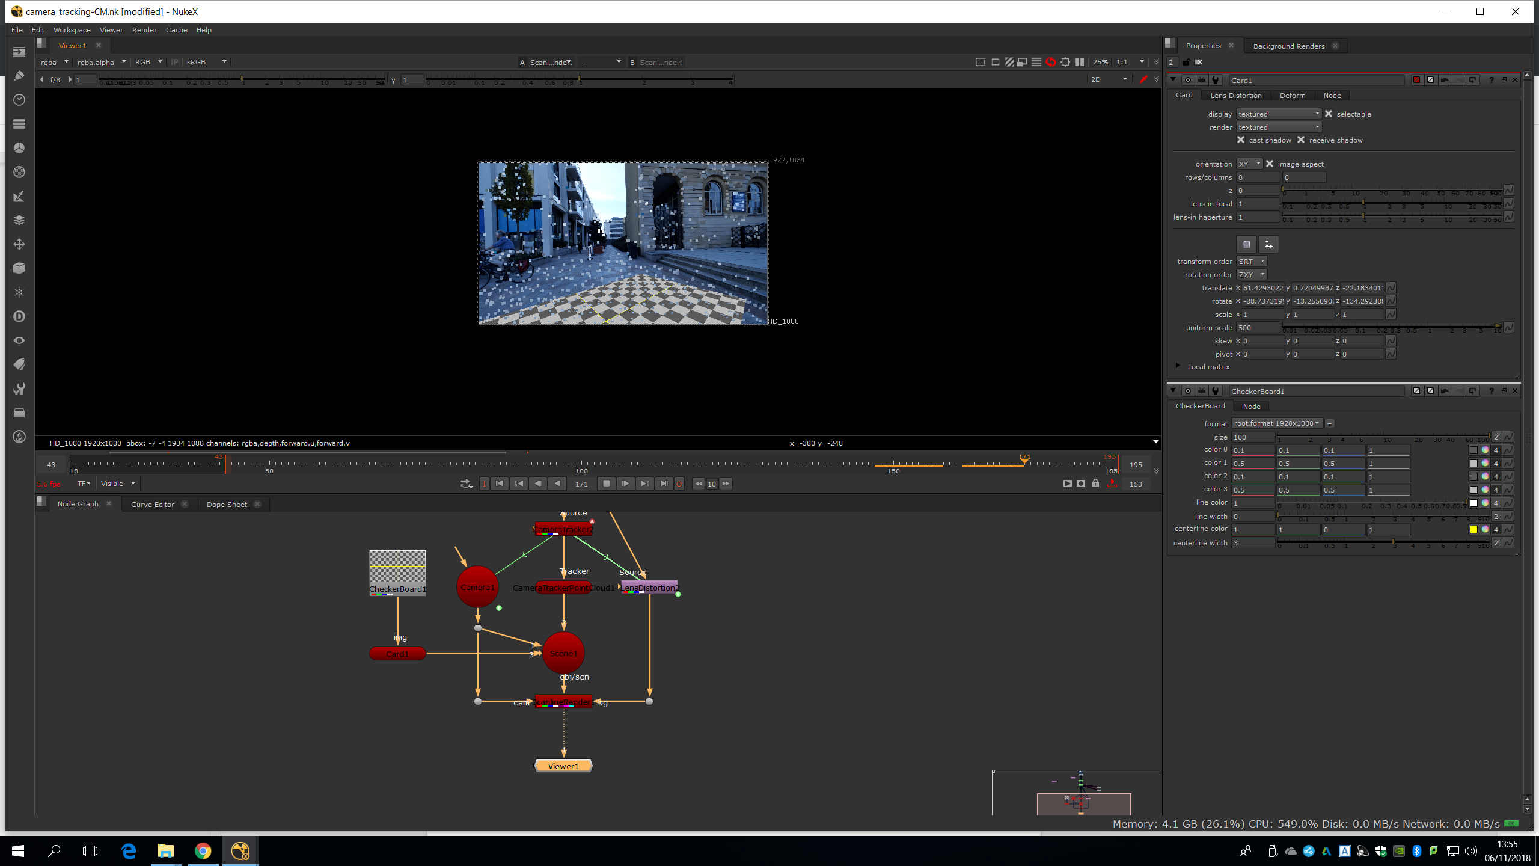This screenshot has height=866, width=1539.
Task: Open the display textured dropdown
Action: [x=1278, y=114]
